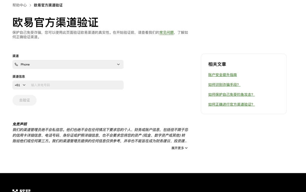The height and width of the screenshot is (192, 306).
Task: Click the 欧易 logo in footer
Action: tap(21, 191)
